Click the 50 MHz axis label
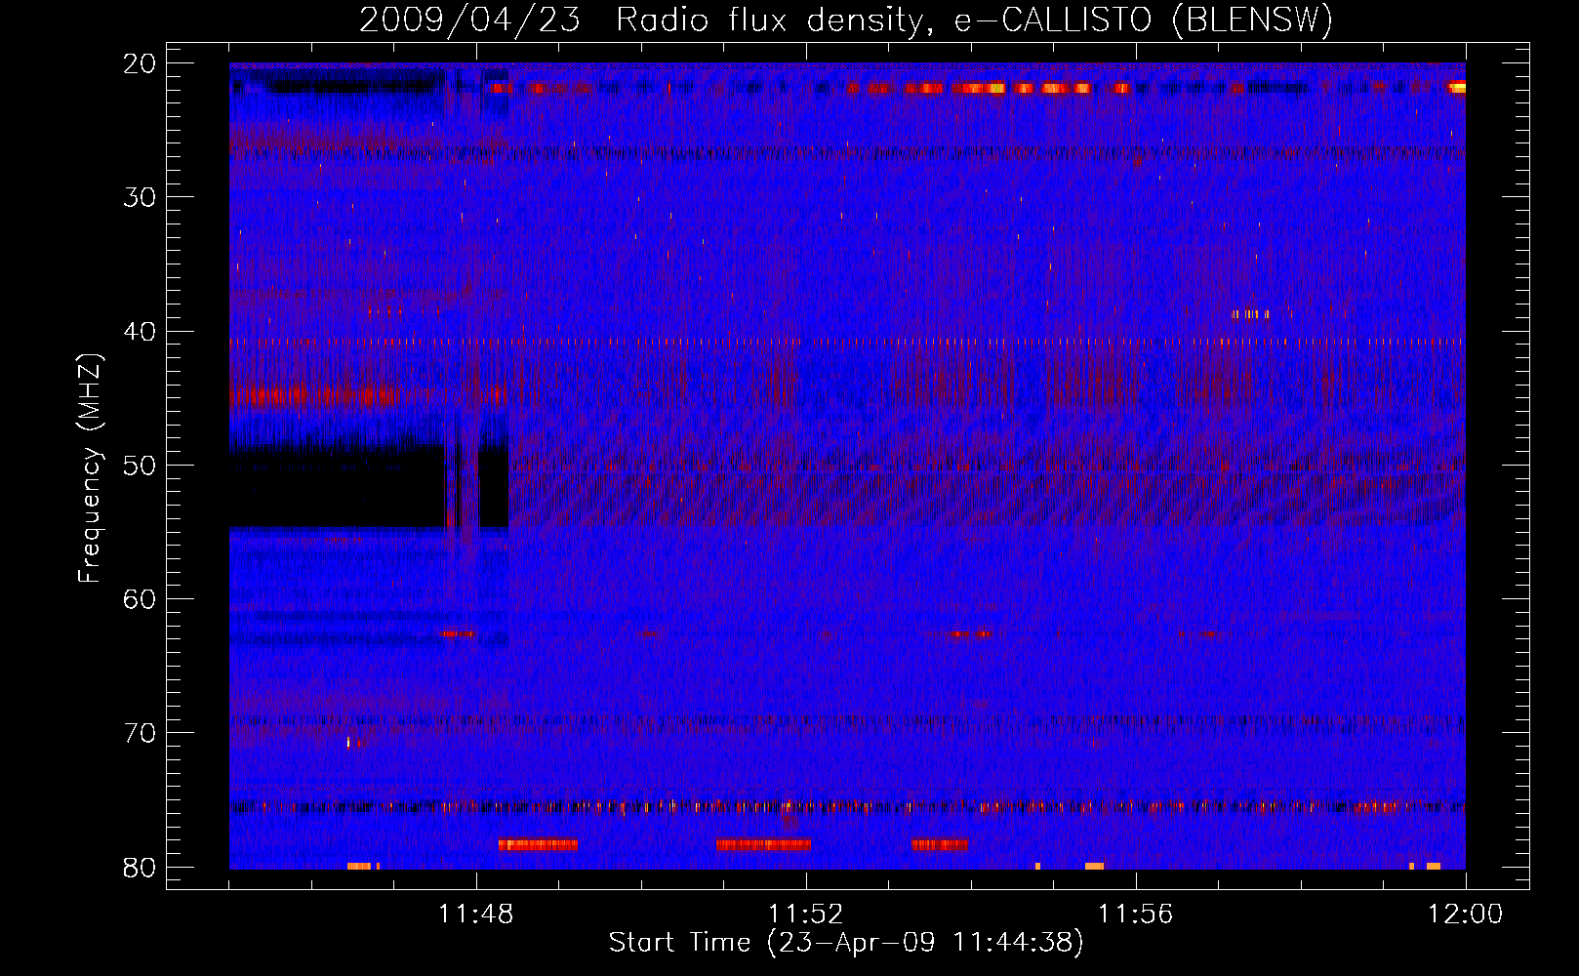 140,466
